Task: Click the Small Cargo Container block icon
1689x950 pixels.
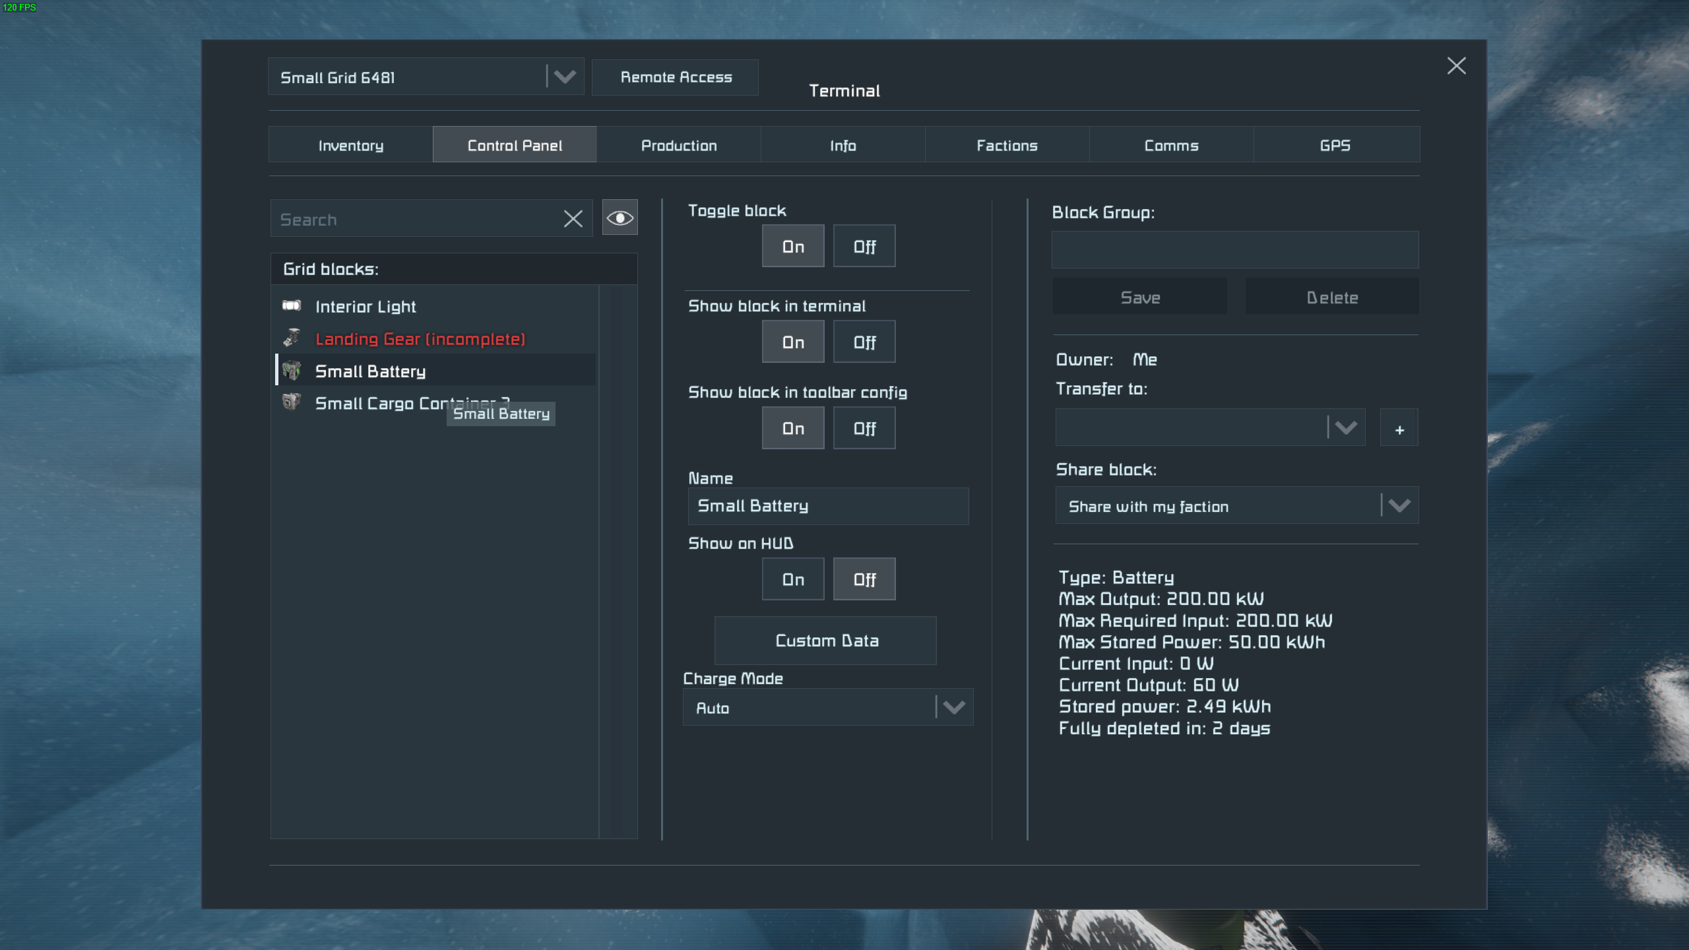Action: [x=292, y=402]
